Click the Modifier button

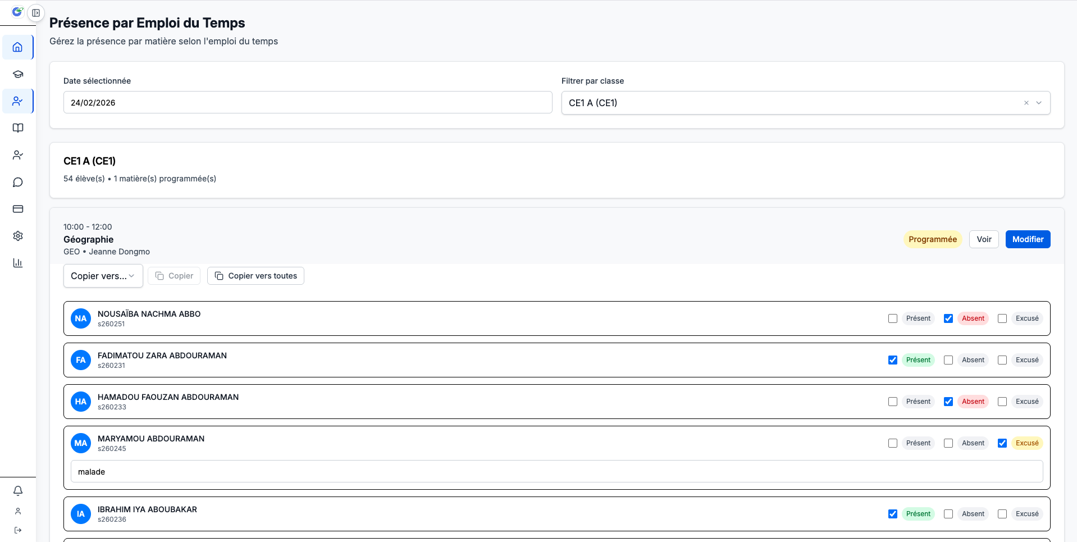point(1028,239)
